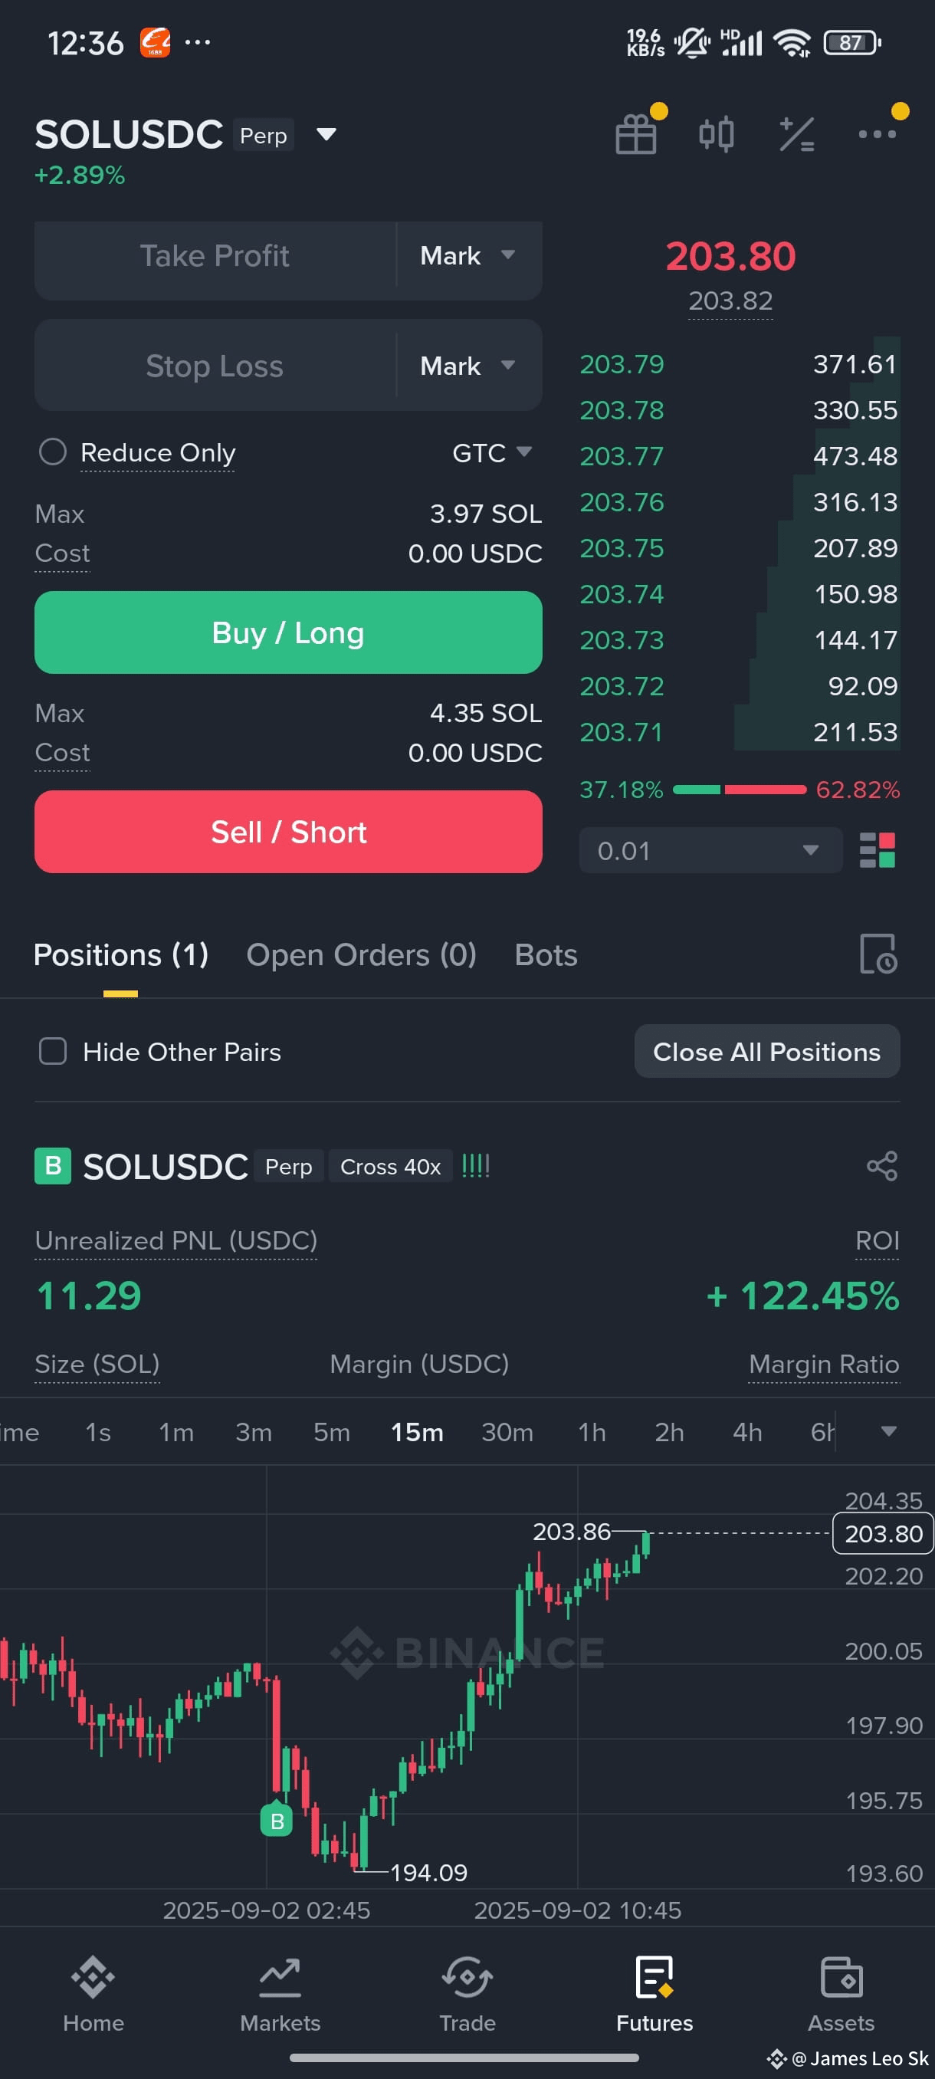Enable the Reduce Only option
This screenshot has height=2079, width=935.
(53, 452)
